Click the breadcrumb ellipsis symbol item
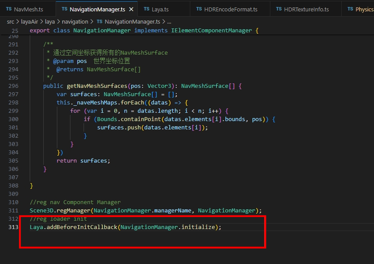The image size is (374, 264). click(x=169, y=21)
